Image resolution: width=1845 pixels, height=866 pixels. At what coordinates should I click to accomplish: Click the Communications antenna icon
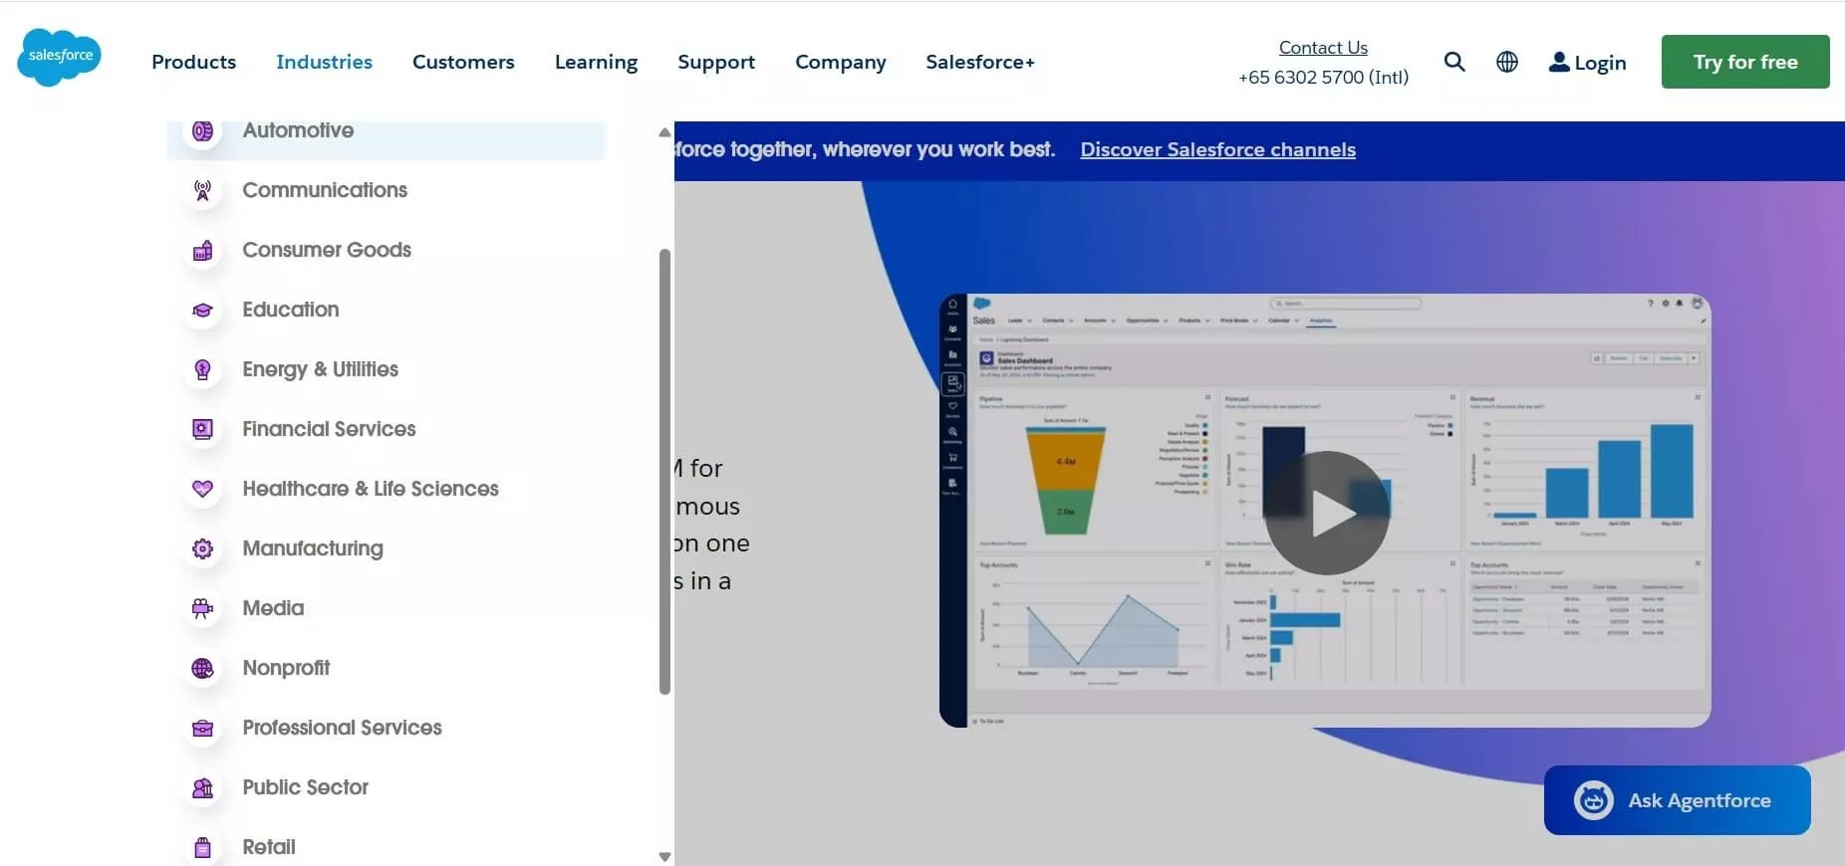tap(202, 190)
